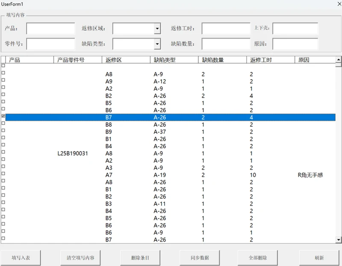Click the list scrollbar's down arrow
The height and width of the screenshot is (266, 342).
[339, 240]
